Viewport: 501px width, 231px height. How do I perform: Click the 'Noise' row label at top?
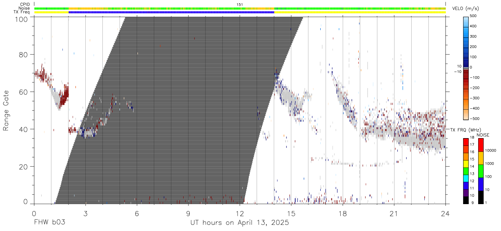(25, 8)
